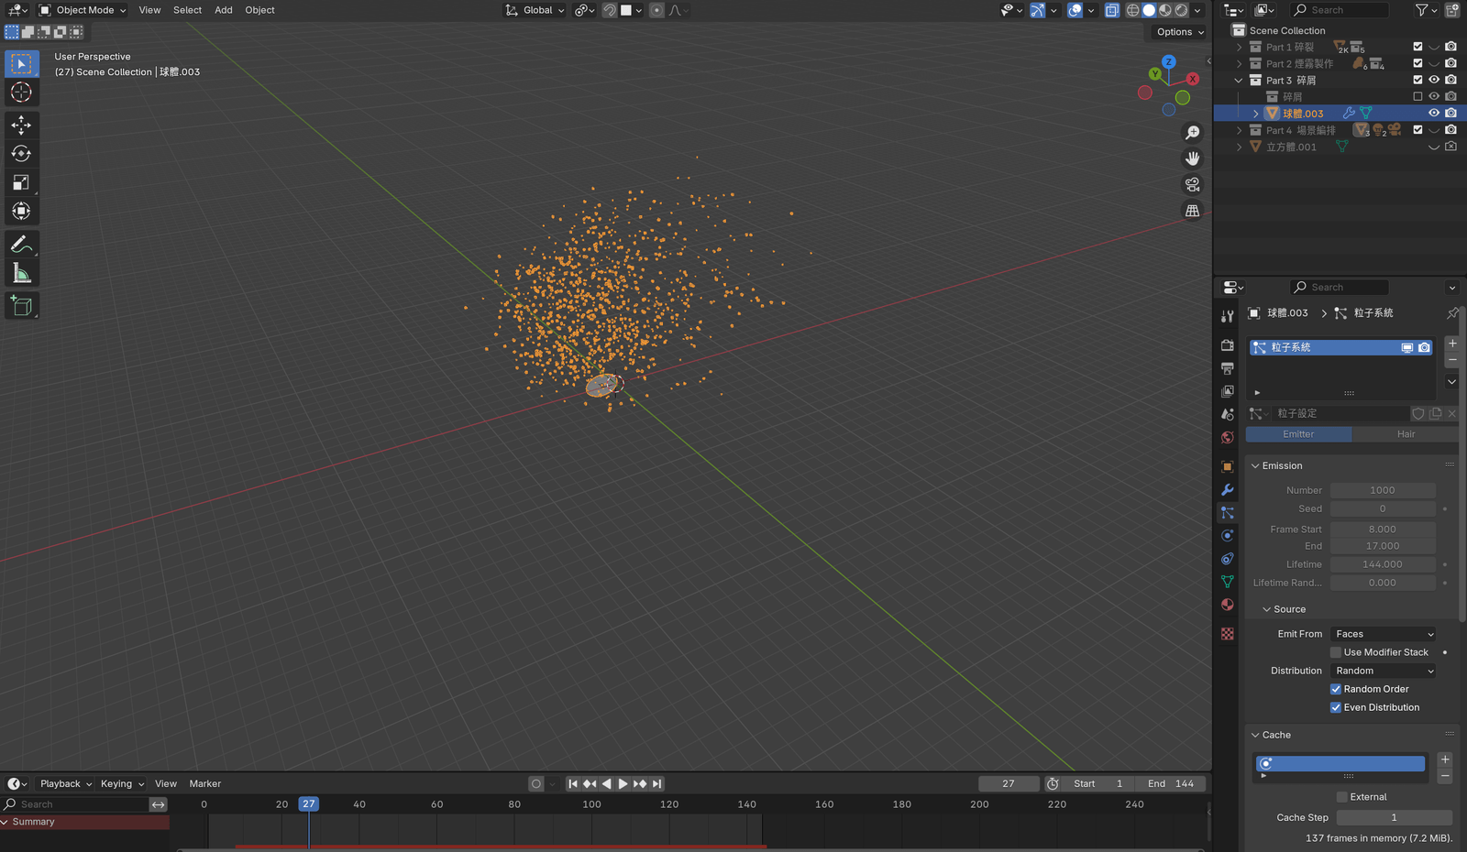Open the Scene properties tab

coord(1228,414)
